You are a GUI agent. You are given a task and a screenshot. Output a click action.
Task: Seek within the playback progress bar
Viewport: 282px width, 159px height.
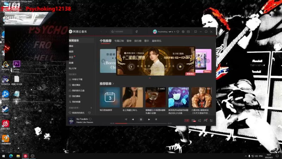pos(141,123)
